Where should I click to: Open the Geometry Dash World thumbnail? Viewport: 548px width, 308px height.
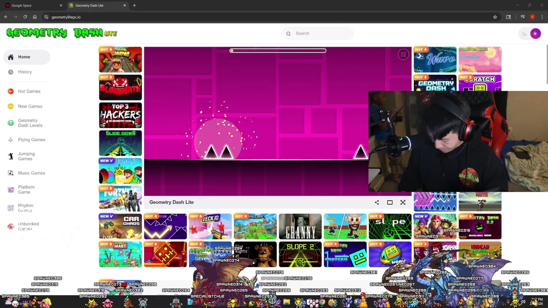[390, 255]
